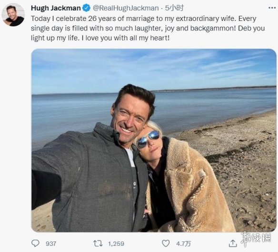View the 4.7万 likes count
The image size is (278, 252).
[183, 244]
